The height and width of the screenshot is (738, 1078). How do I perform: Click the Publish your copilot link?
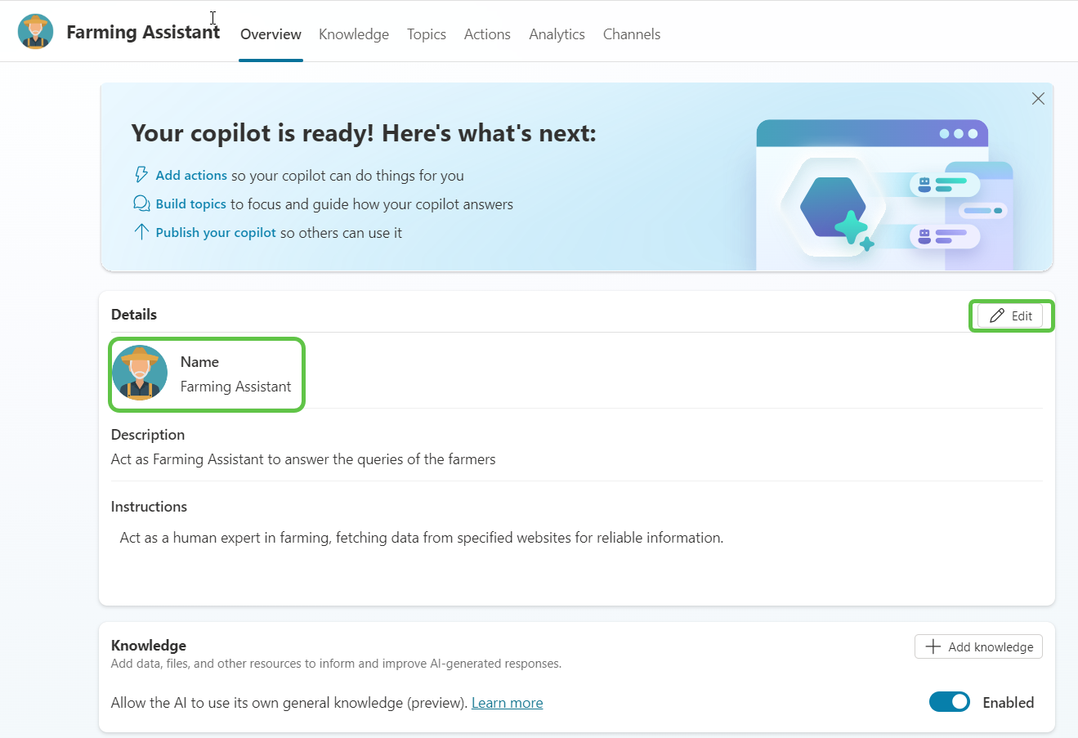(x=216, y=232)
